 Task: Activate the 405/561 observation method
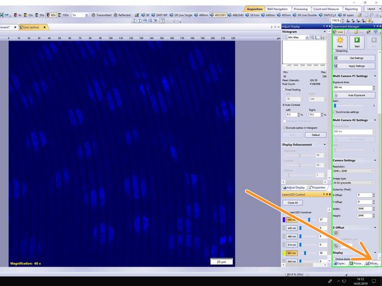click(218, 15)
